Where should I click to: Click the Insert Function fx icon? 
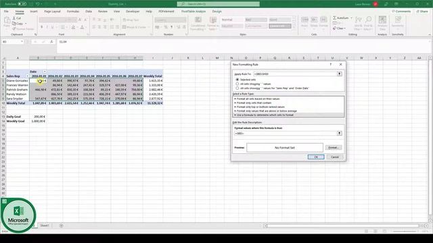51,42
